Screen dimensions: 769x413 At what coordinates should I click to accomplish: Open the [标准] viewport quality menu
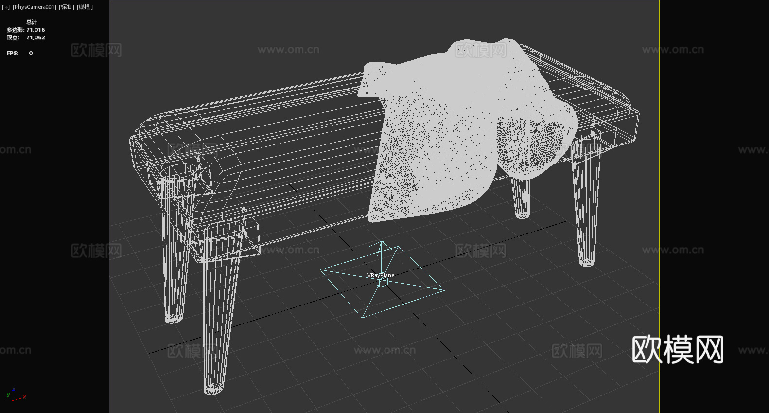[x=67, y=7]
